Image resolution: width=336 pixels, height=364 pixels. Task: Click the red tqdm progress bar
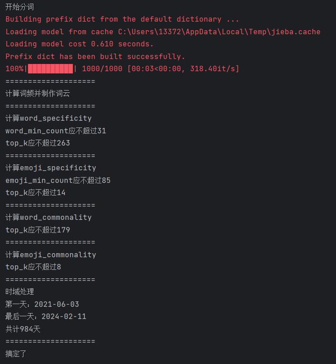[50, 69]
